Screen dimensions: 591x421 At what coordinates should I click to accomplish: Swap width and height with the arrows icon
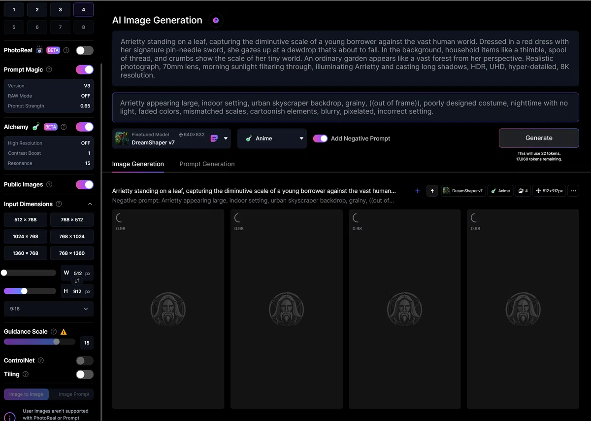click(x=77, y=281)
